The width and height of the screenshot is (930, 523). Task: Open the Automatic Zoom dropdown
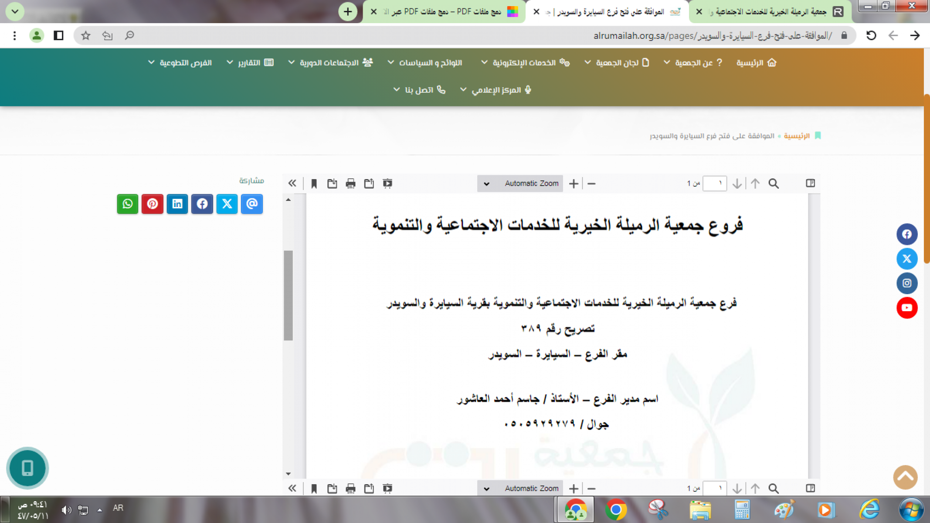(x=520, y=183)
